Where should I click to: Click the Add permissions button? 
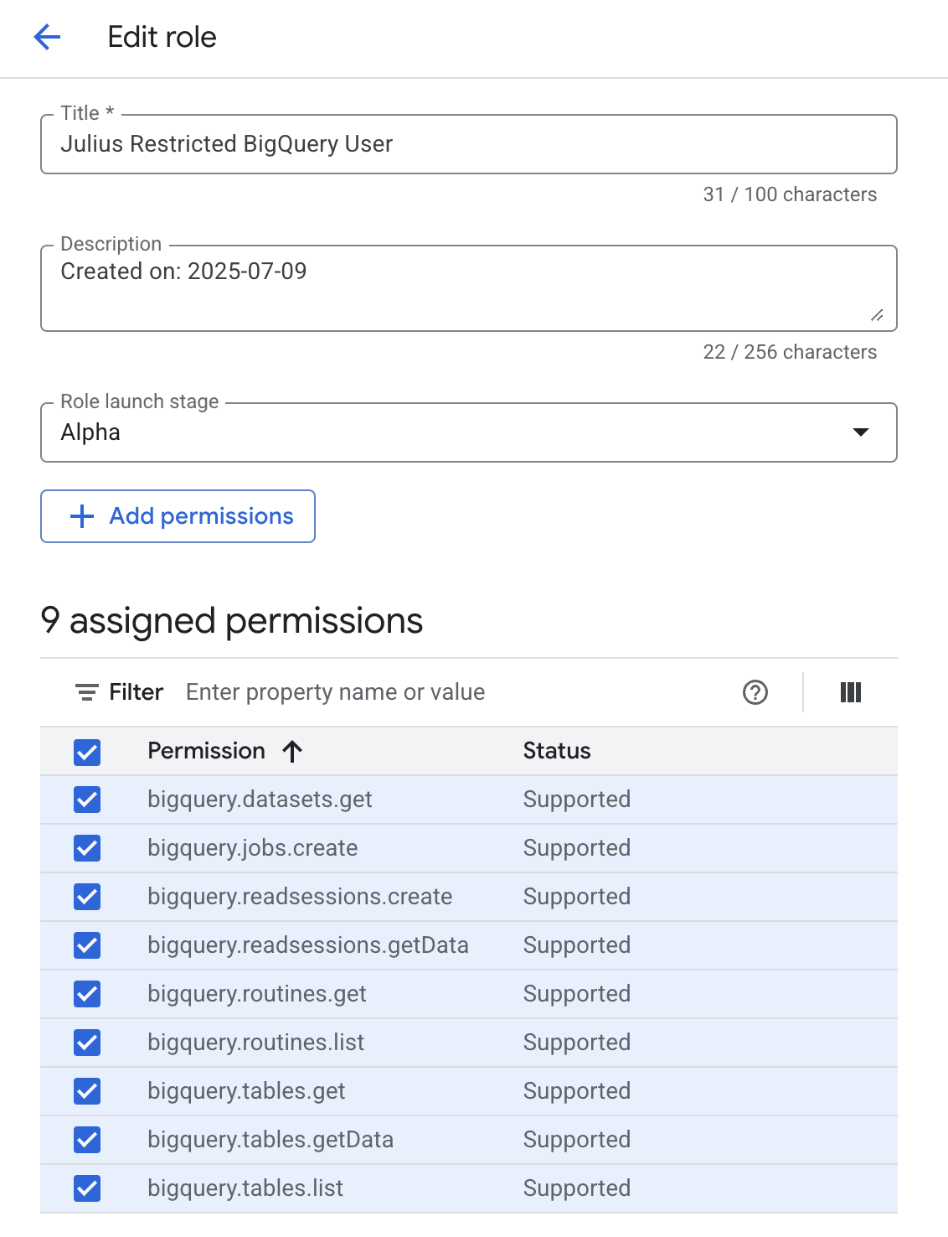[178, 516]
